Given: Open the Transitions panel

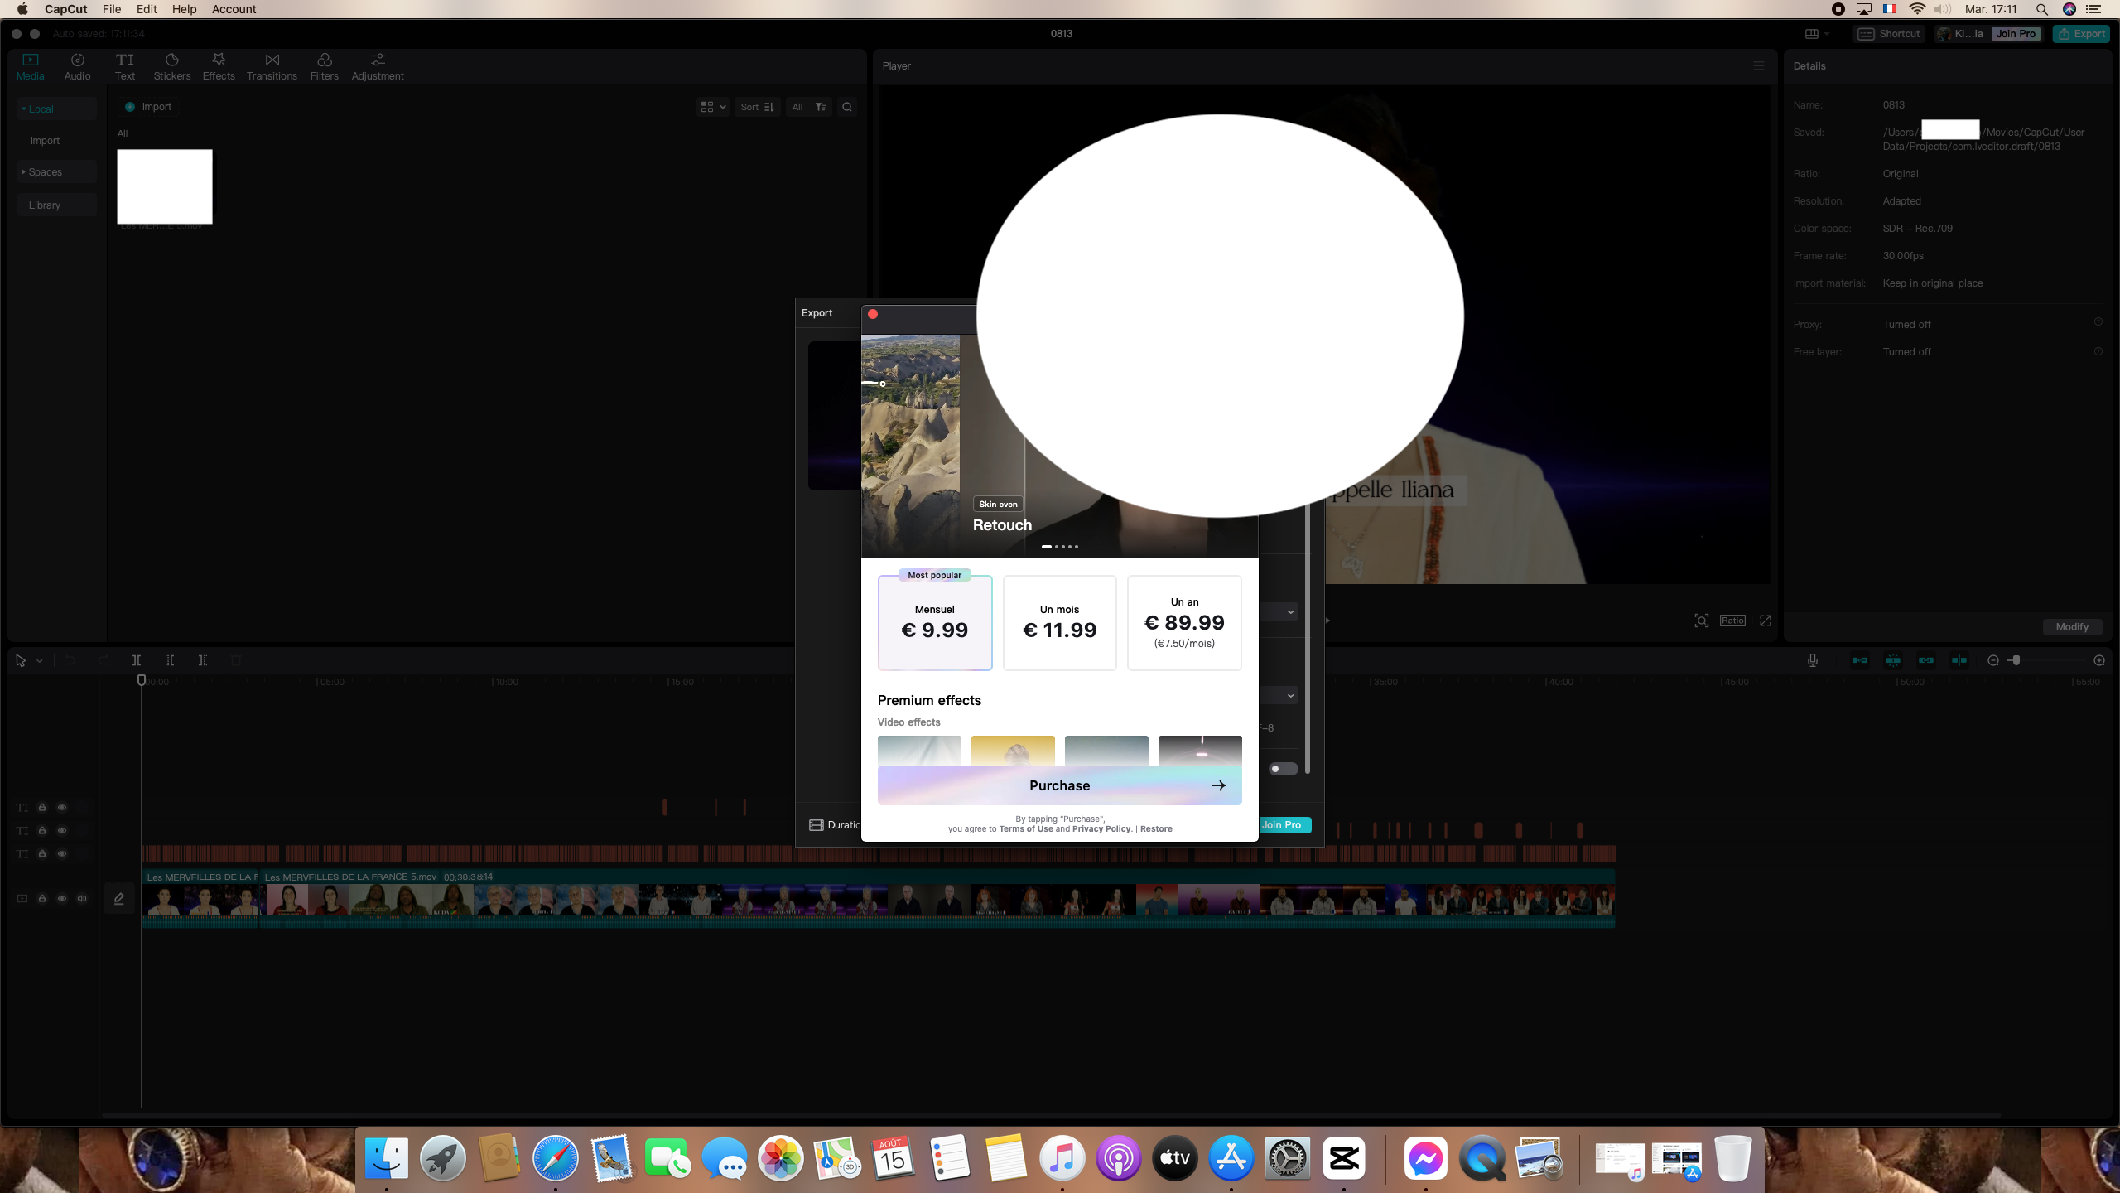Looking at the screenshot, I should tap(272, 66).
